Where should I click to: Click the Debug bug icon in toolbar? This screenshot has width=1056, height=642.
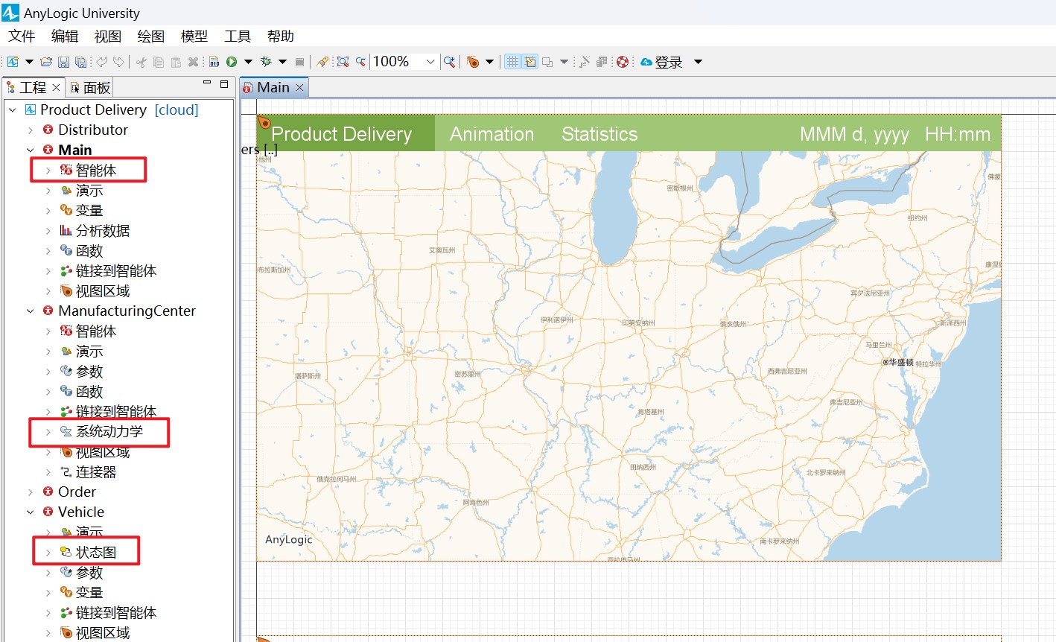click(x=266, y=62)
